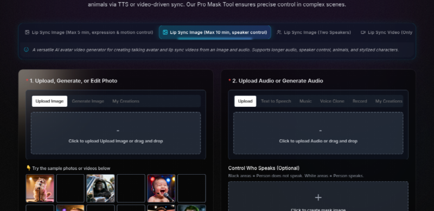Click the video camera icon on Lip Sync Video tab

coord(363,33)
